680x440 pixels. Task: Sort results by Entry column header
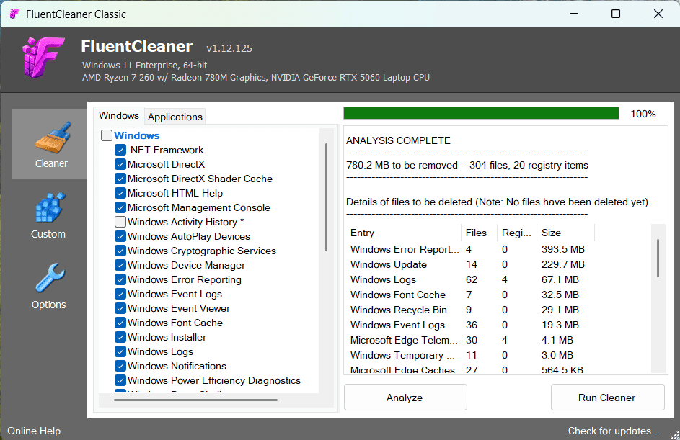click(405, 233)
